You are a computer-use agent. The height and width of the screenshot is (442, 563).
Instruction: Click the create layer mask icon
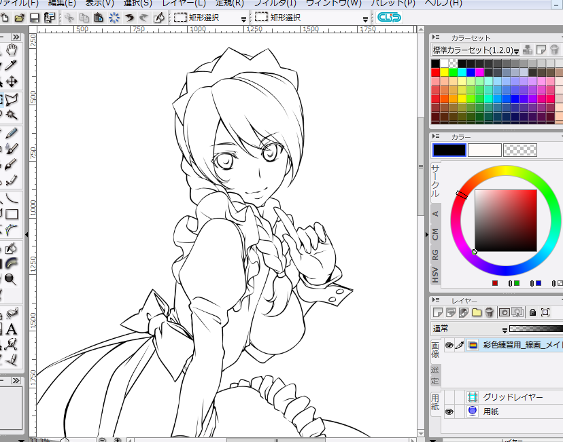[x=504, y=312]
